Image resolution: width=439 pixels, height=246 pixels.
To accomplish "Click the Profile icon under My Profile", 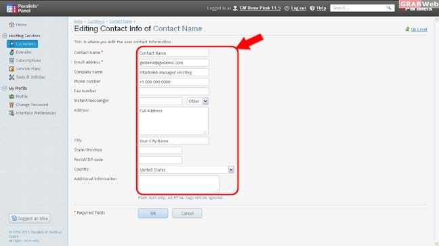I will [12, 97].
